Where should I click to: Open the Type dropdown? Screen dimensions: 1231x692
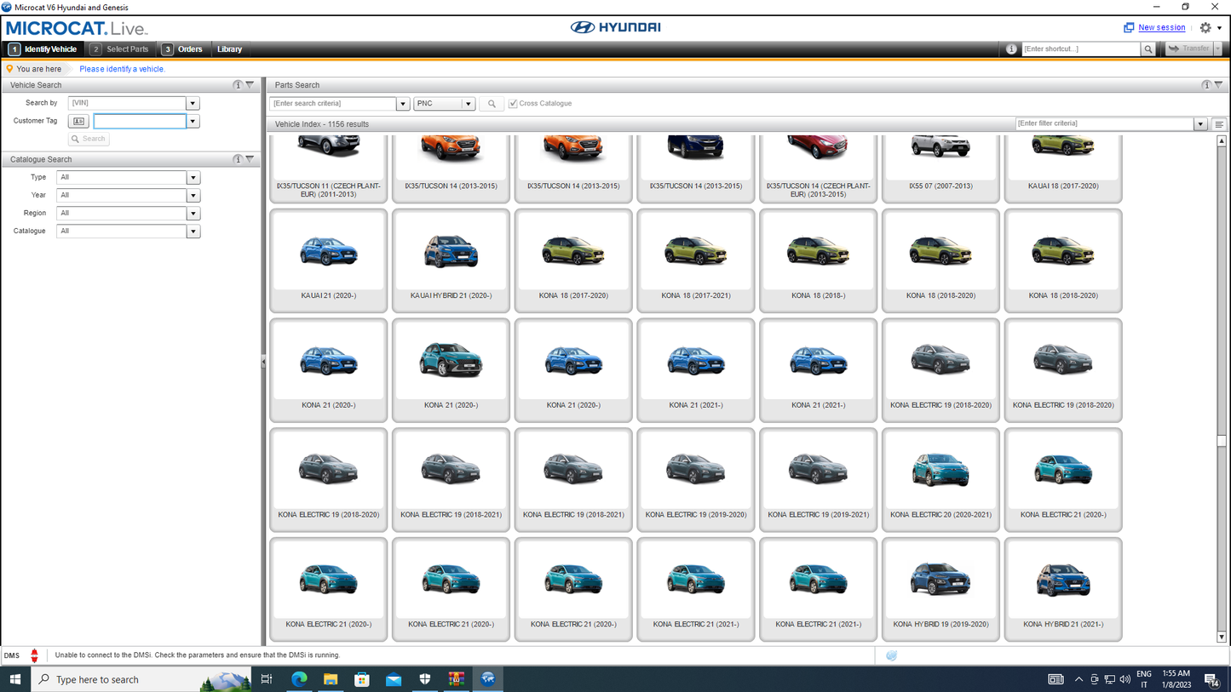tap(193, 178)
